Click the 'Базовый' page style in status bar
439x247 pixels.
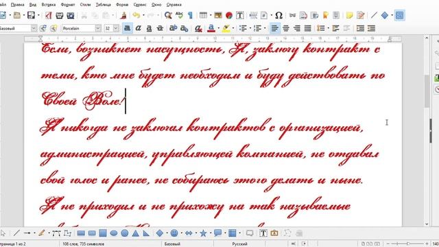[172, 244]
